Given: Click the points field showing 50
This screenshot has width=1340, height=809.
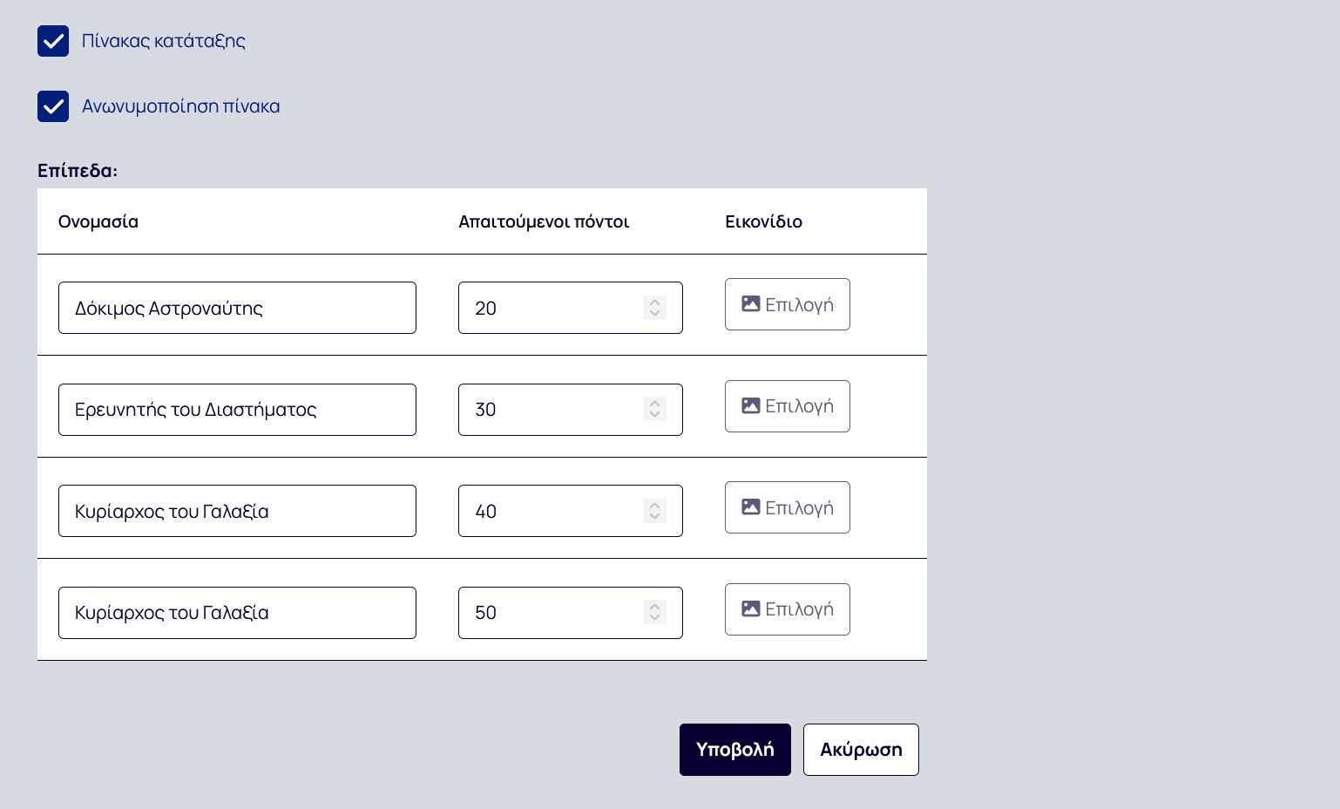Looking at the screenshot, I should (571, 613).
